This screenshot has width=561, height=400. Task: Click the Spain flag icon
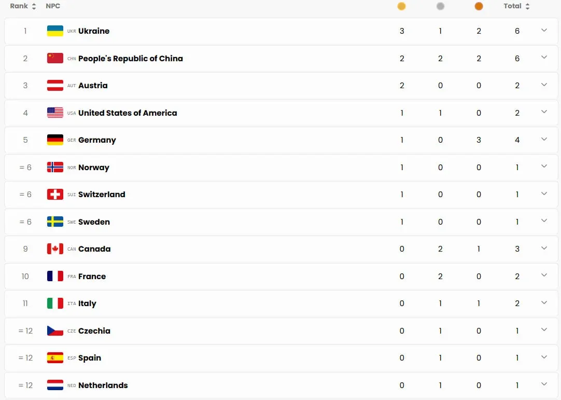55,358
